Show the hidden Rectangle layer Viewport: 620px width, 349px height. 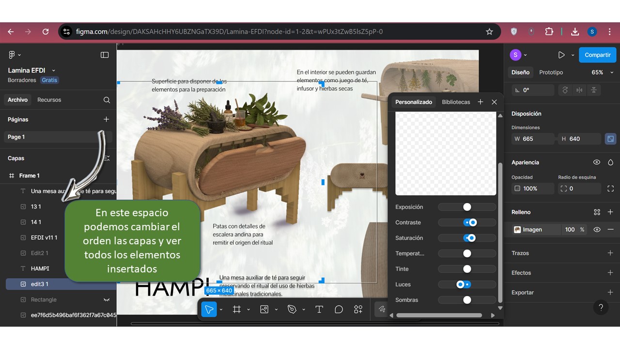click(107, 300)
